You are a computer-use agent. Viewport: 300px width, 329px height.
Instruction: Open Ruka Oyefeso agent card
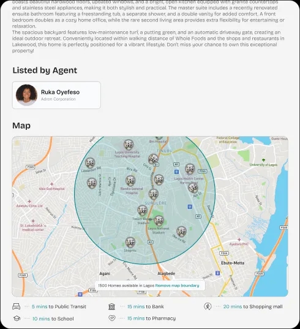click(x=56, y=95)
